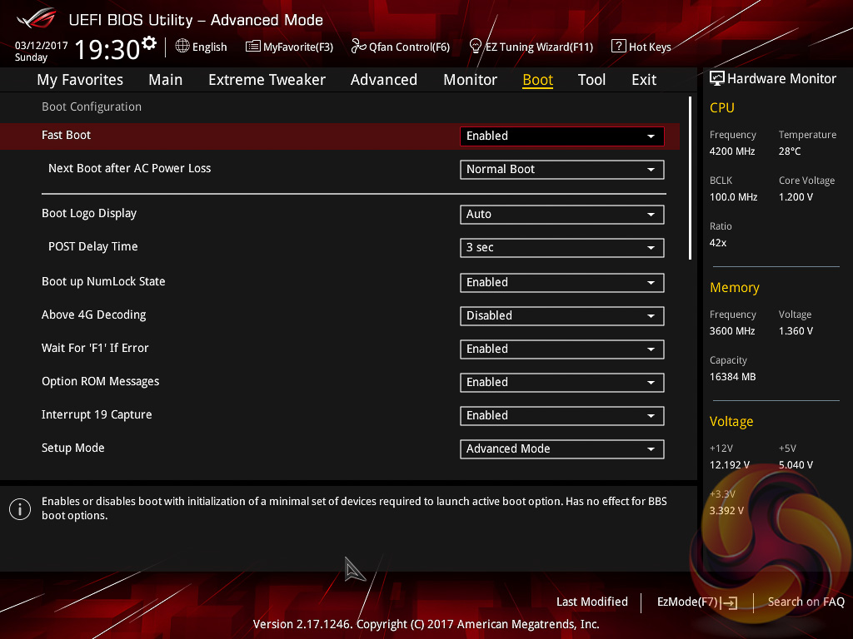Screen dimensions: 853x639
Task: Open the Setup Mode dropdown
Action: pyautogui.click(x=562, y=448)
